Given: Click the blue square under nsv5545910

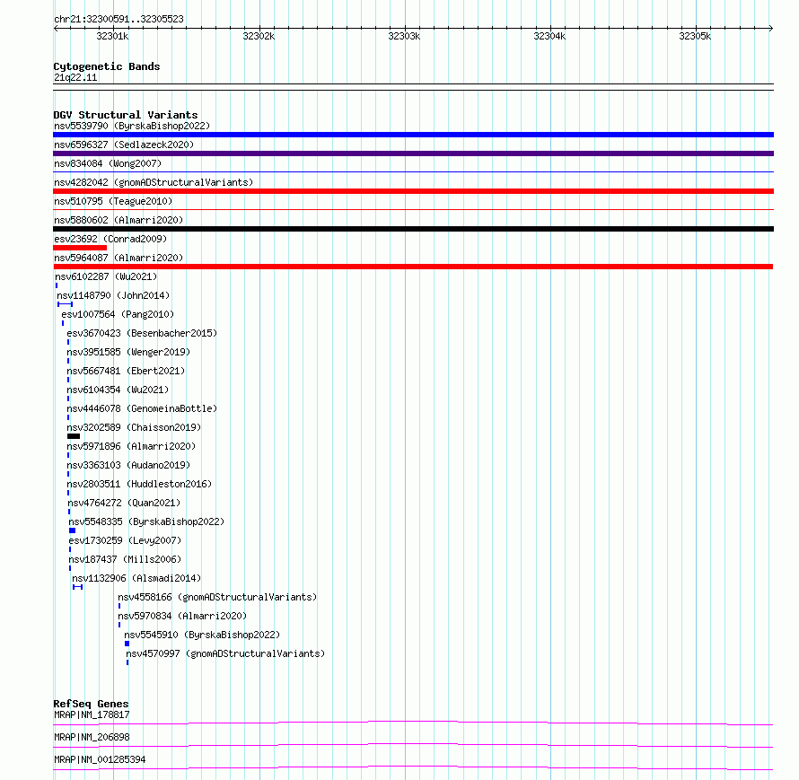Looking at the screenshot, I should (127, 644).
